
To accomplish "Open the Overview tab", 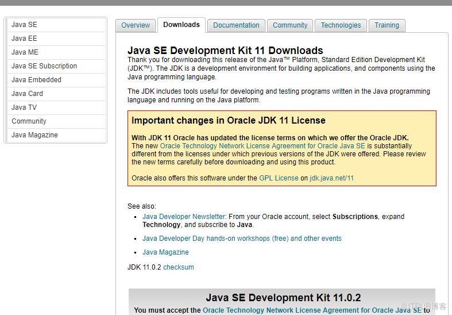I will (x=136, y=25).
